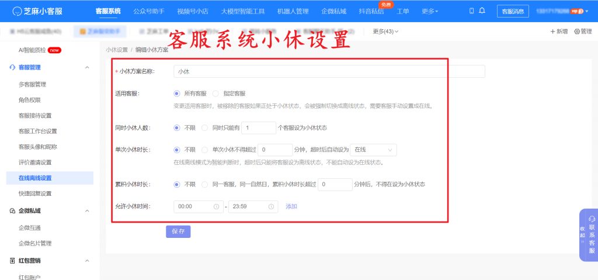Collapse the 客服管理 sidebar section

(x=87, y=67)
